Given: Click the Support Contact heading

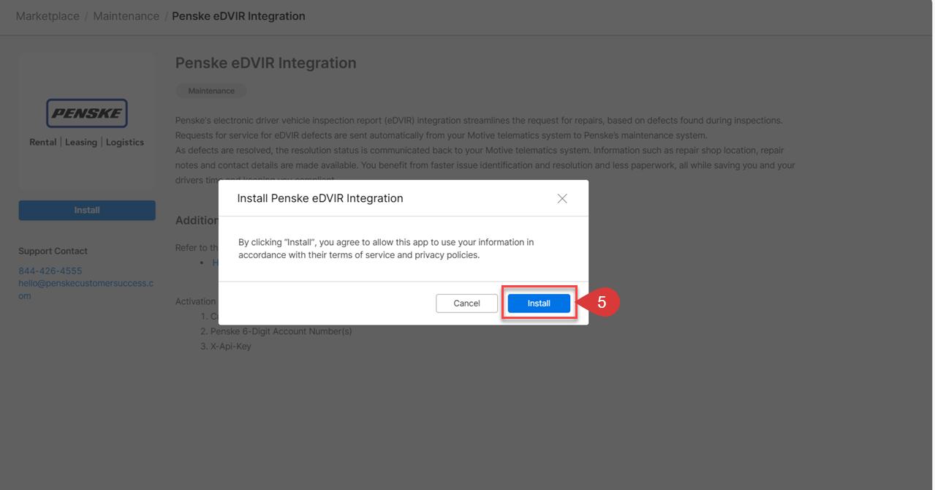Looking at the screenshot, I should tap(53, 251).
